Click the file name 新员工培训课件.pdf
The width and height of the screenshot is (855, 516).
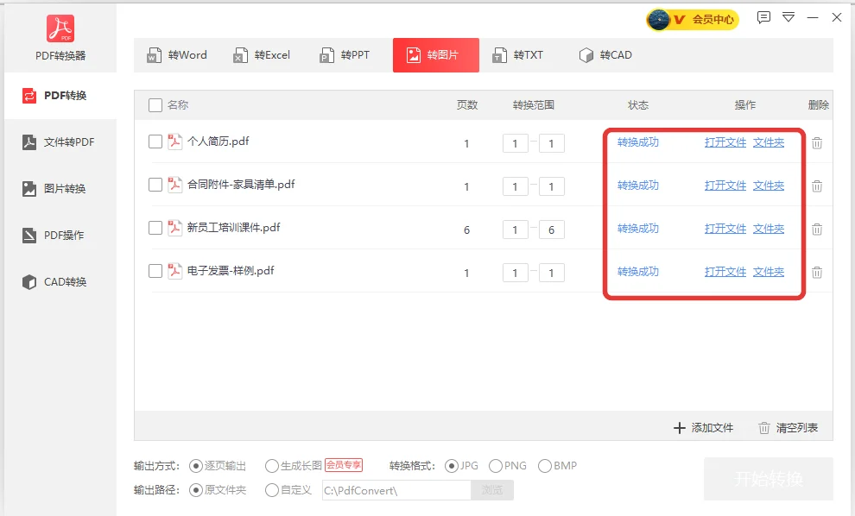tap(233, 227)
